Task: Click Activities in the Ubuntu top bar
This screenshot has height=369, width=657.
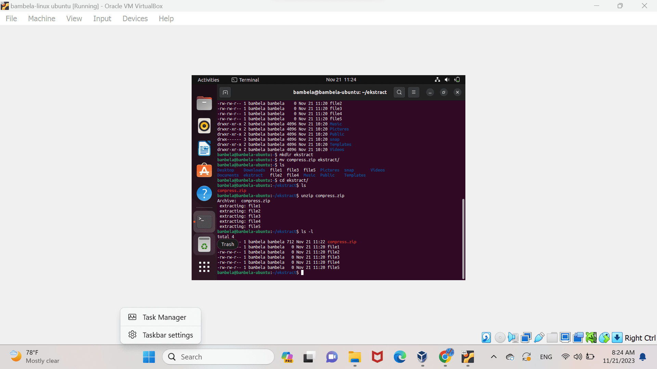Action: click(208, 80)
